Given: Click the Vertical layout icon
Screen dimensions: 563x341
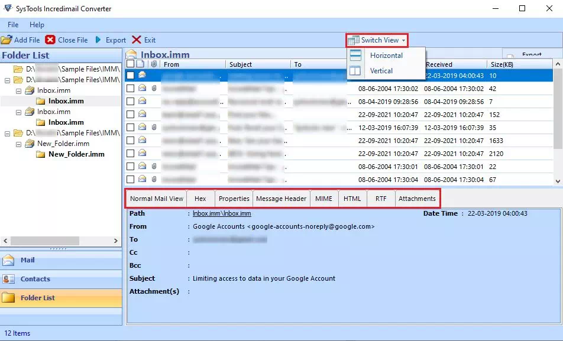Looking at the screenshot, I should (355, 71).
